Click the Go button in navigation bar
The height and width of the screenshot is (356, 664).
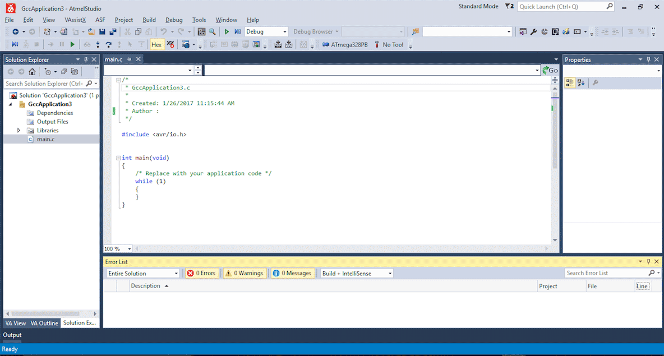coord(550,70)
